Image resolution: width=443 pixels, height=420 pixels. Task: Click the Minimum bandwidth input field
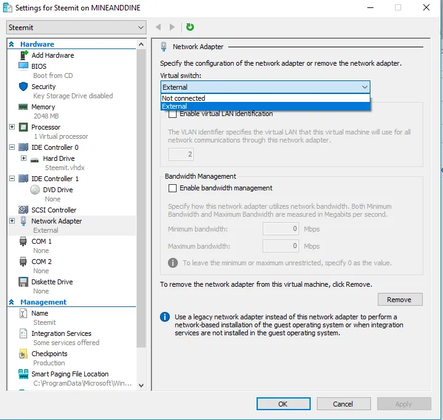coord(281,228)
